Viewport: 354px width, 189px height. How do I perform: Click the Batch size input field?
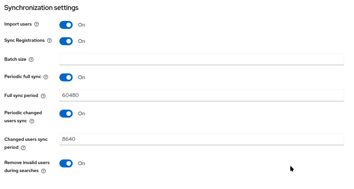tap(202, 59)
